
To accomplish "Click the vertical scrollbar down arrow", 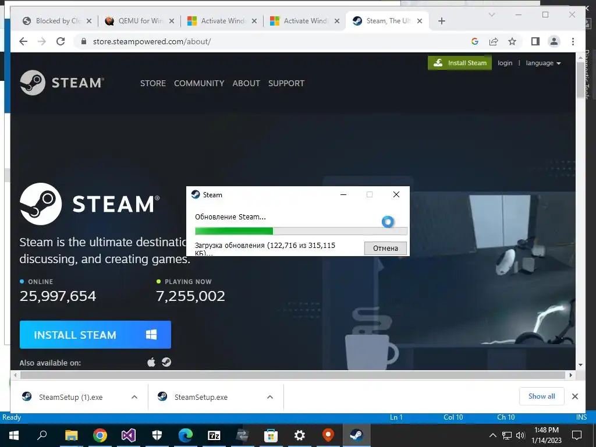I will pos(580,365).
